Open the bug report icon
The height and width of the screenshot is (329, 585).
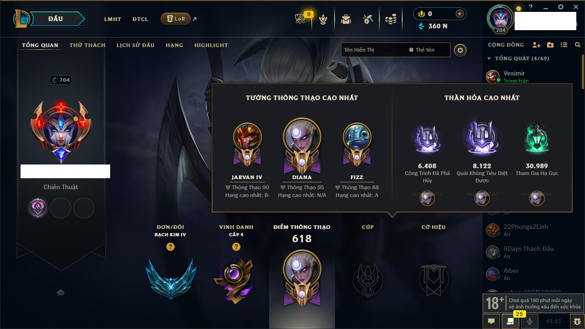click(x=577, y=321)
